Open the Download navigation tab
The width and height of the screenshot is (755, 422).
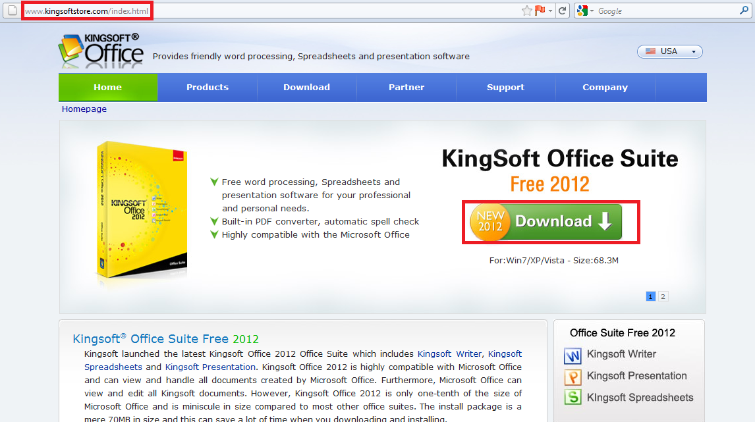(307, 87)
